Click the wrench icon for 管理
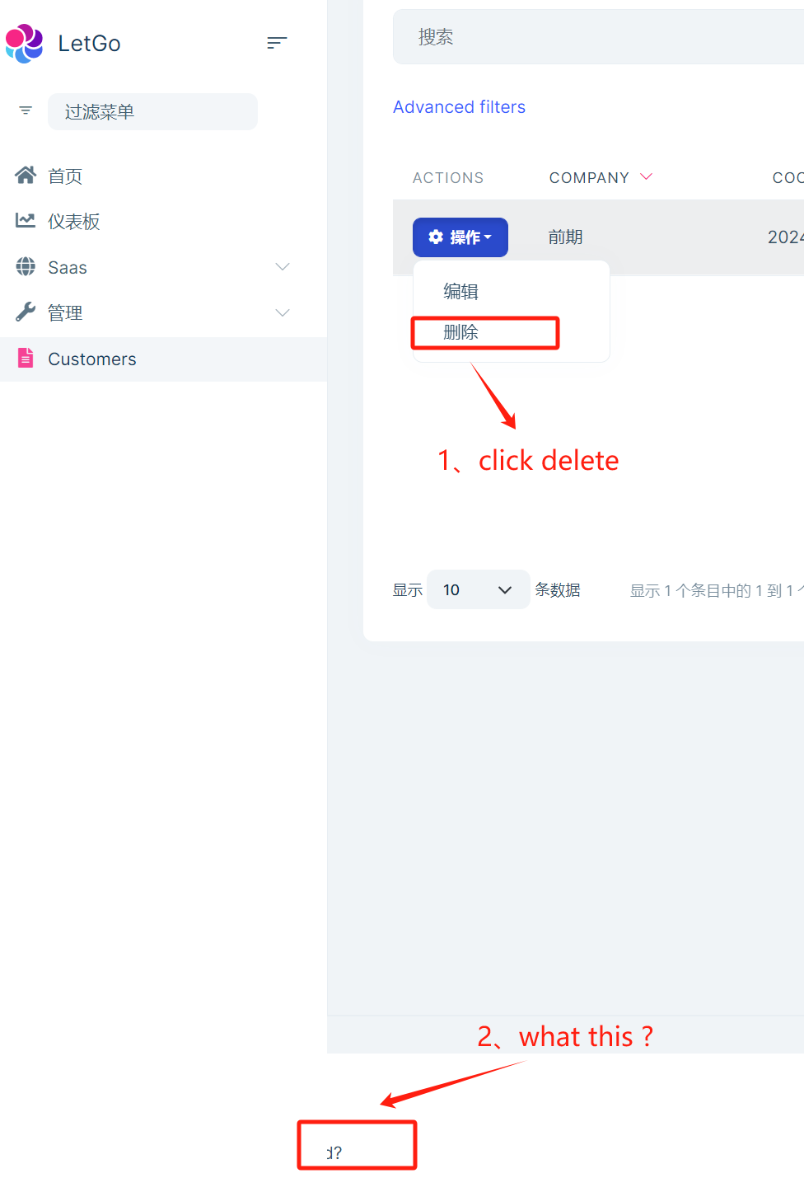 point(26,312)
